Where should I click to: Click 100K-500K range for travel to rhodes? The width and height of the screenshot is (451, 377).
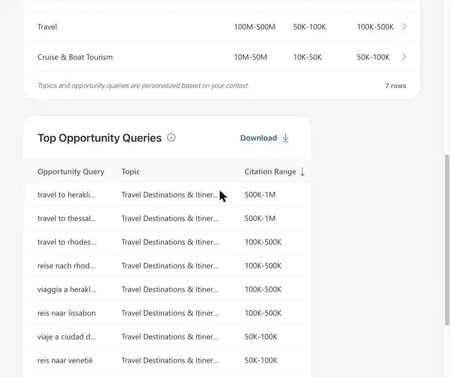click(x=263, y=242)
